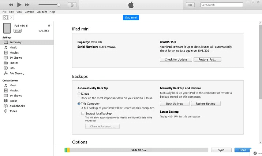262x156 pixels.
Task: Select Audiobooks under On My Device
Action: point(17,106)
